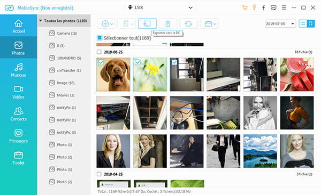The width and height of the screenshot is (321, 195).
Task: Expand the export to device dropdown arrow
Action: [132, 24]
